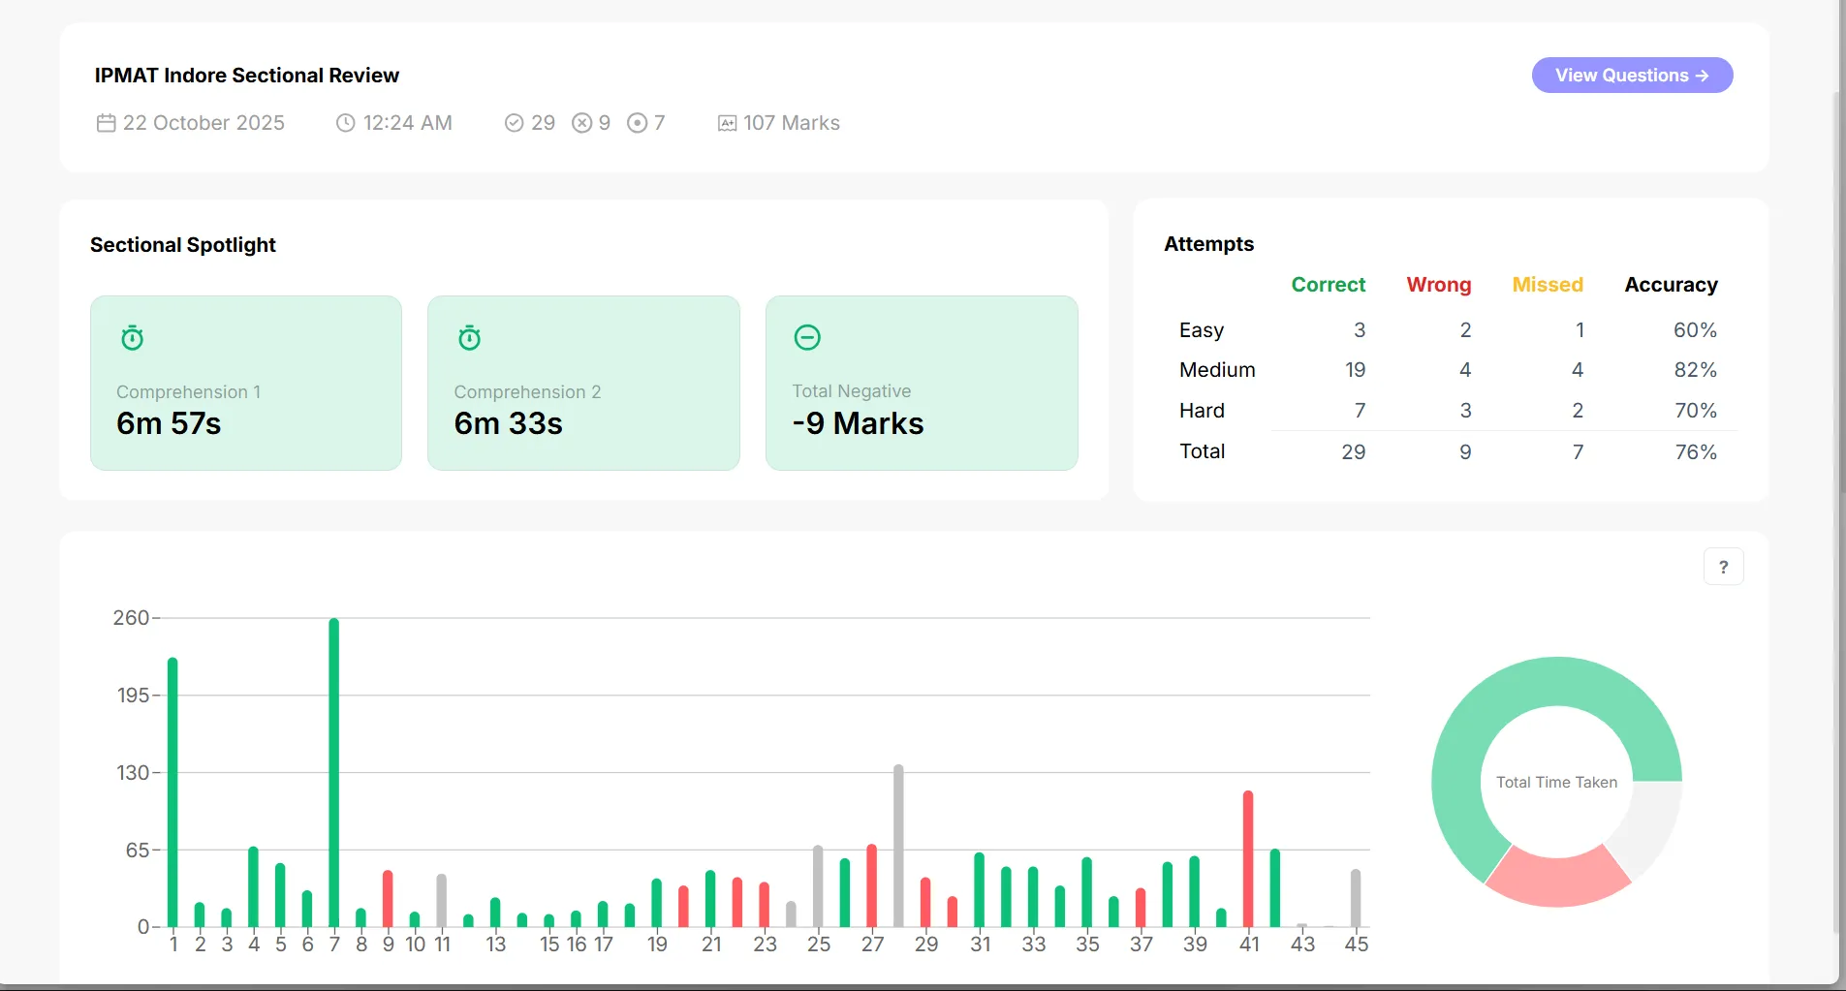Image resolution: width=1846 pixels, height=991 pixels.
Task: Click the gray bar for question 28
Action: pos(898,846)
